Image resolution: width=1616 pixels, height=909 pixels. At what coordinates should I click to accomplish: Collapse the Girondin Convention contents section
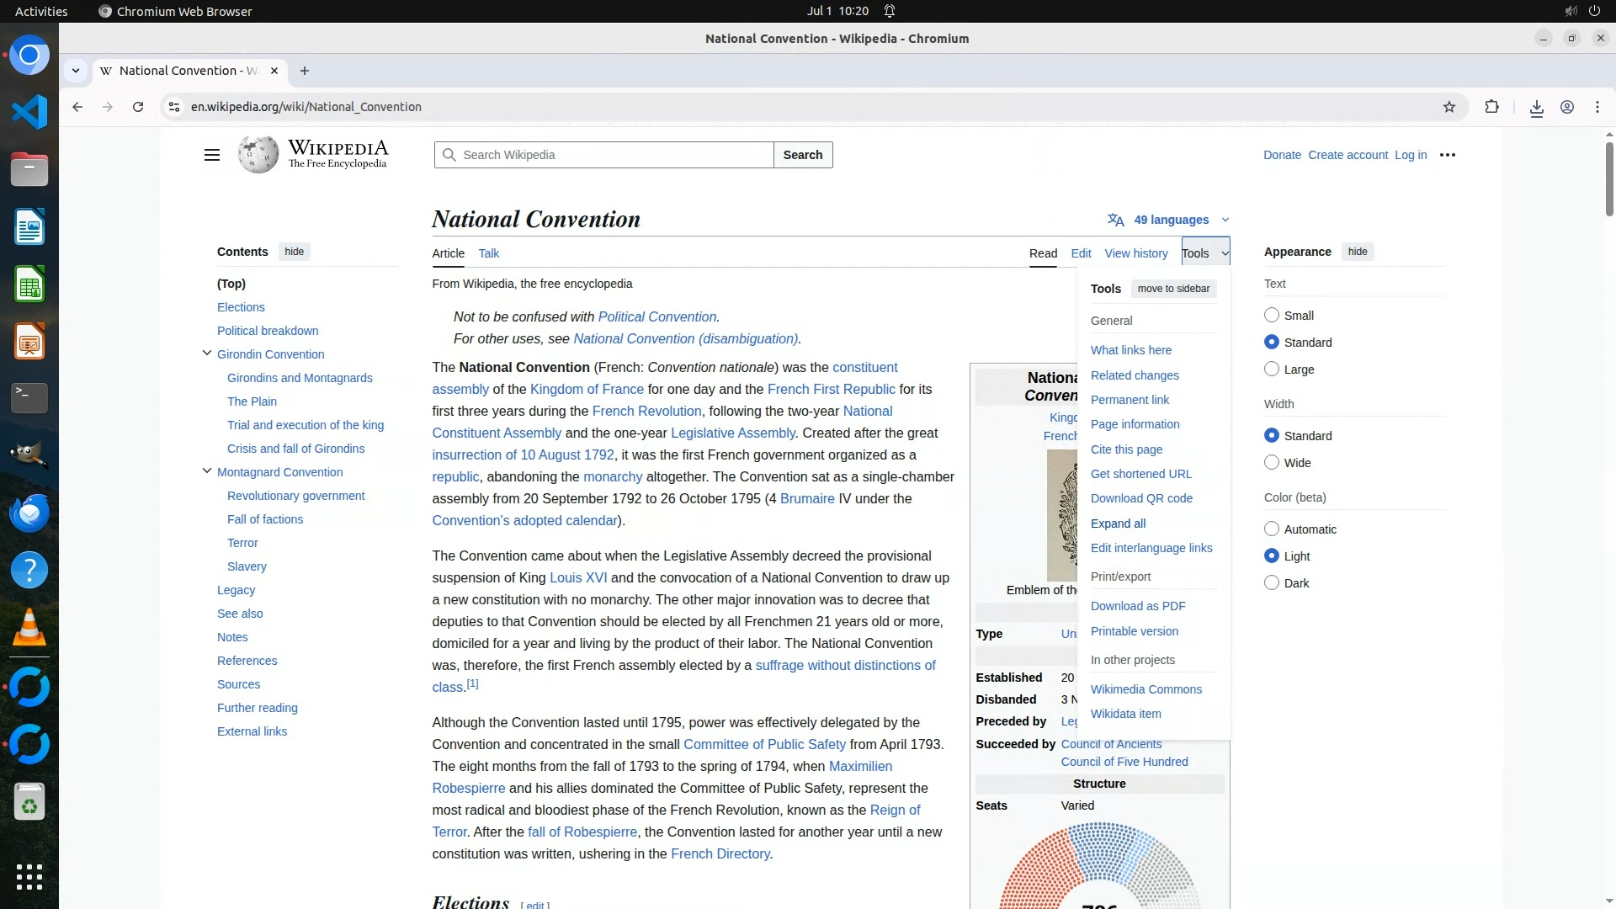pyautogui.click(x=207, y=353)
